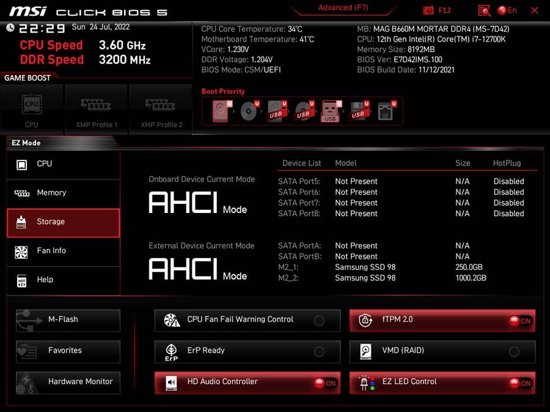Select the USB key boot device icon
The image size is (550, 412).
331,111
